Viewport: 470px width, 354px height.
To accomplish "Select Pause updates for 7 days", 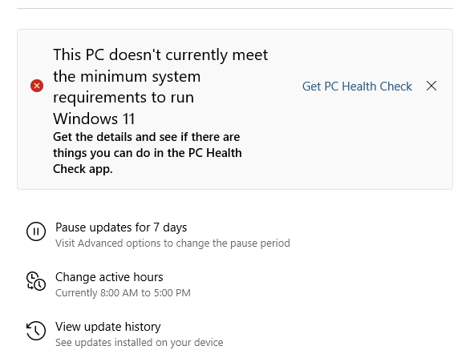I will tap(121, 227).
